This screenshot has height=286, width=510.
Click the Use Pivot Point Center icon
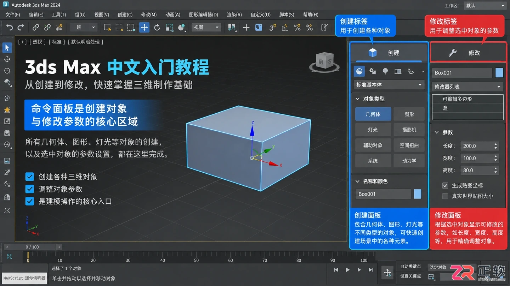coord(232,27)
